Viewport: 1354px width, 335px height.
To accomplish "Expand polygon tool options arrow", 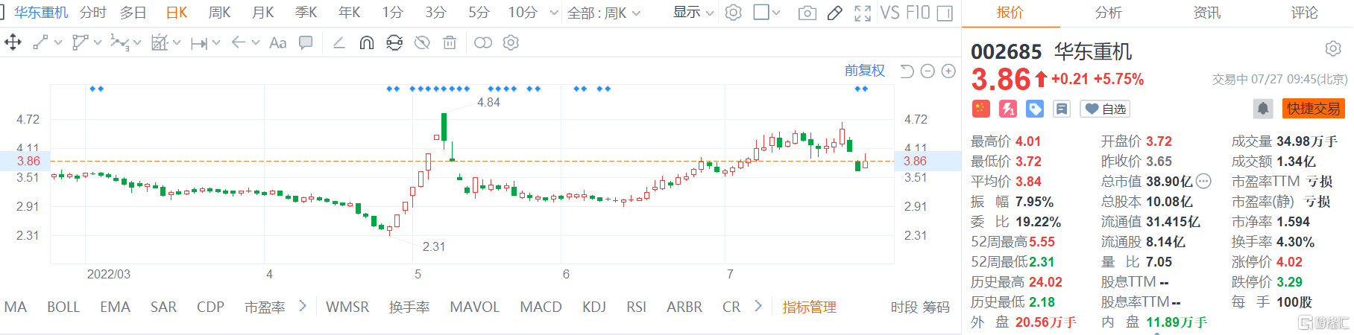I will point(98,43).
